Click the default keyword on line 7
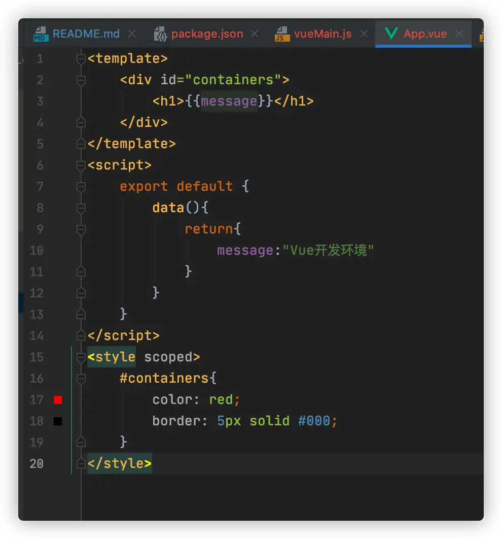502x539 pixels. 205,187
